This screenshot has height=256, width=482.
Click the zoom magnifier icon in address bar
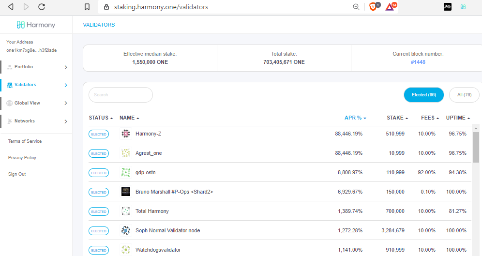click(x=356, y=7)
